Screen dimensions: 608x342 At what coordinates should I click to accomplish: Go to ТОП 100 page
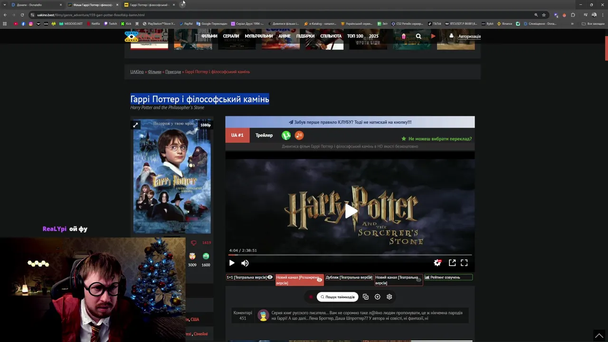click(355, 36)
